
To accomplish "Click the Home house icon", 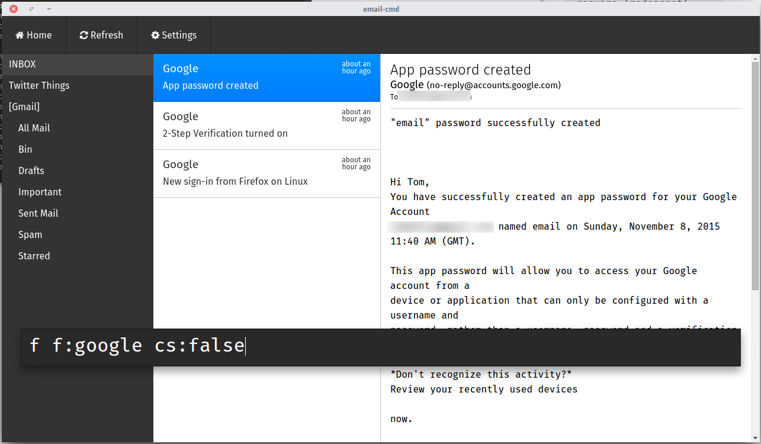I will (x=20, y=36).
